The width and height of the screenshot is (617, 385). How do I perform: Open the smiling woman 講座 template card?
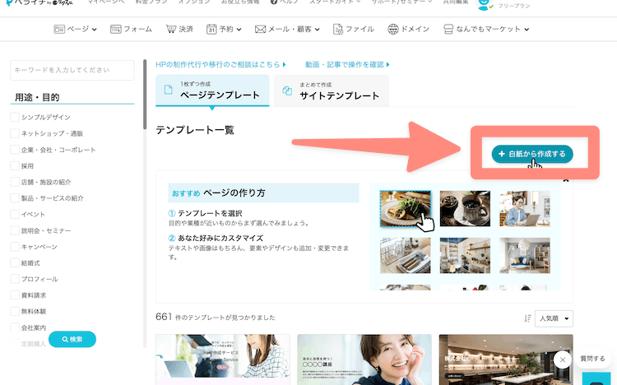coord(364,359)
